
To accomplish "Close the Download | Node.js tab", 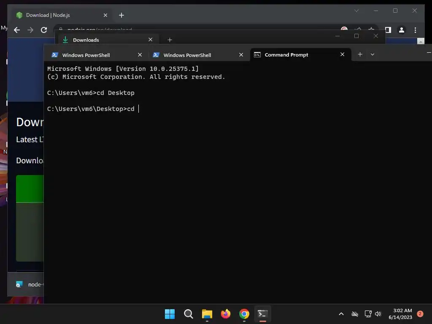I will pos(105,15).
